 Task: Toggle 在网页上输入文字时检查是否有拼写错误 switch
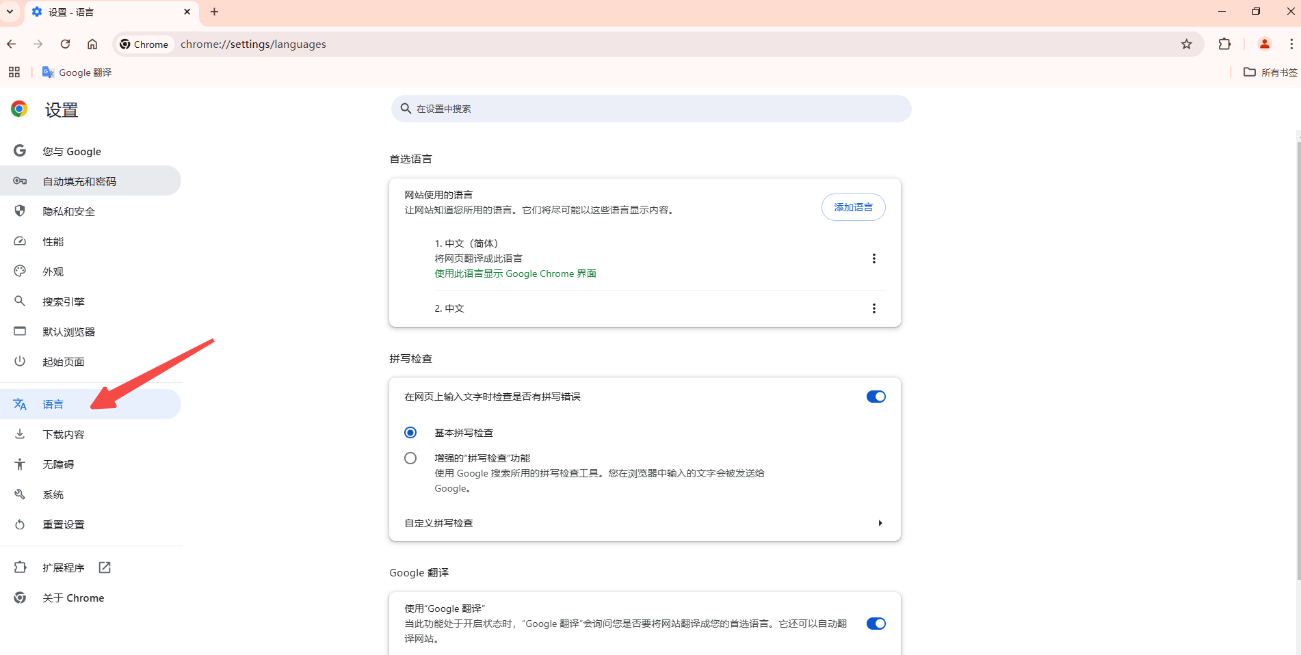point(876,397)
